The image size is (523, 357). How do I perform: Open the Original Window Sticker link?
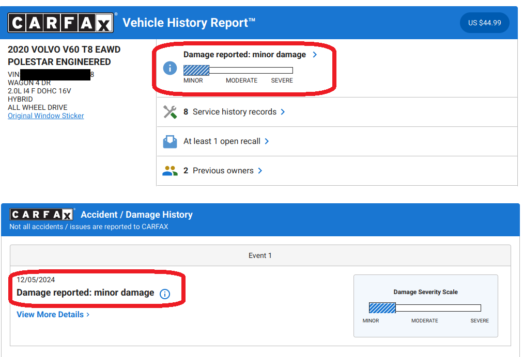point(45,116)
